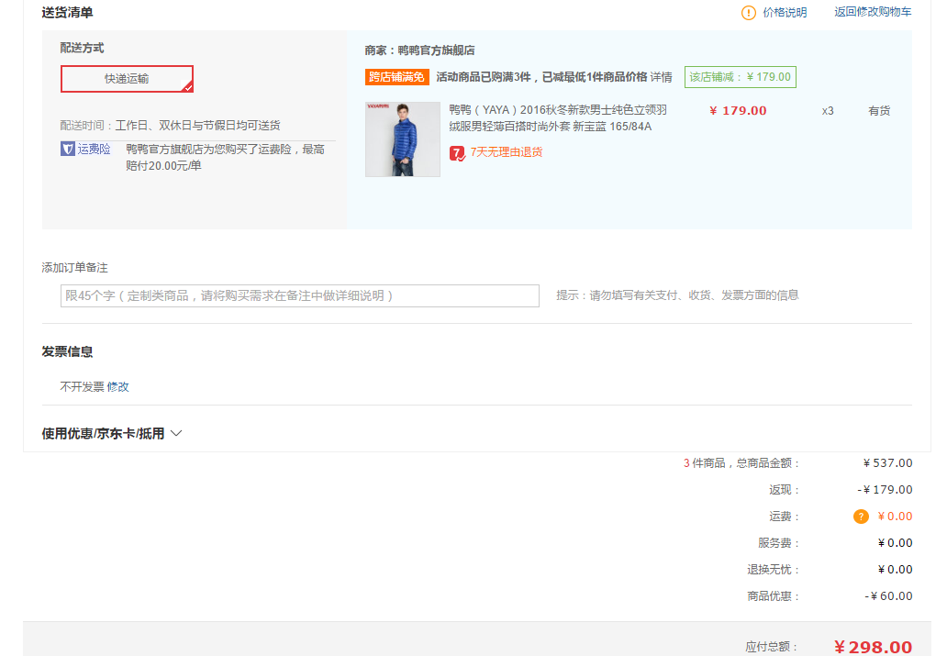Screen dimensions: 947x656
Task: Click the price explanation warning icon
Action: coord(748,13)
